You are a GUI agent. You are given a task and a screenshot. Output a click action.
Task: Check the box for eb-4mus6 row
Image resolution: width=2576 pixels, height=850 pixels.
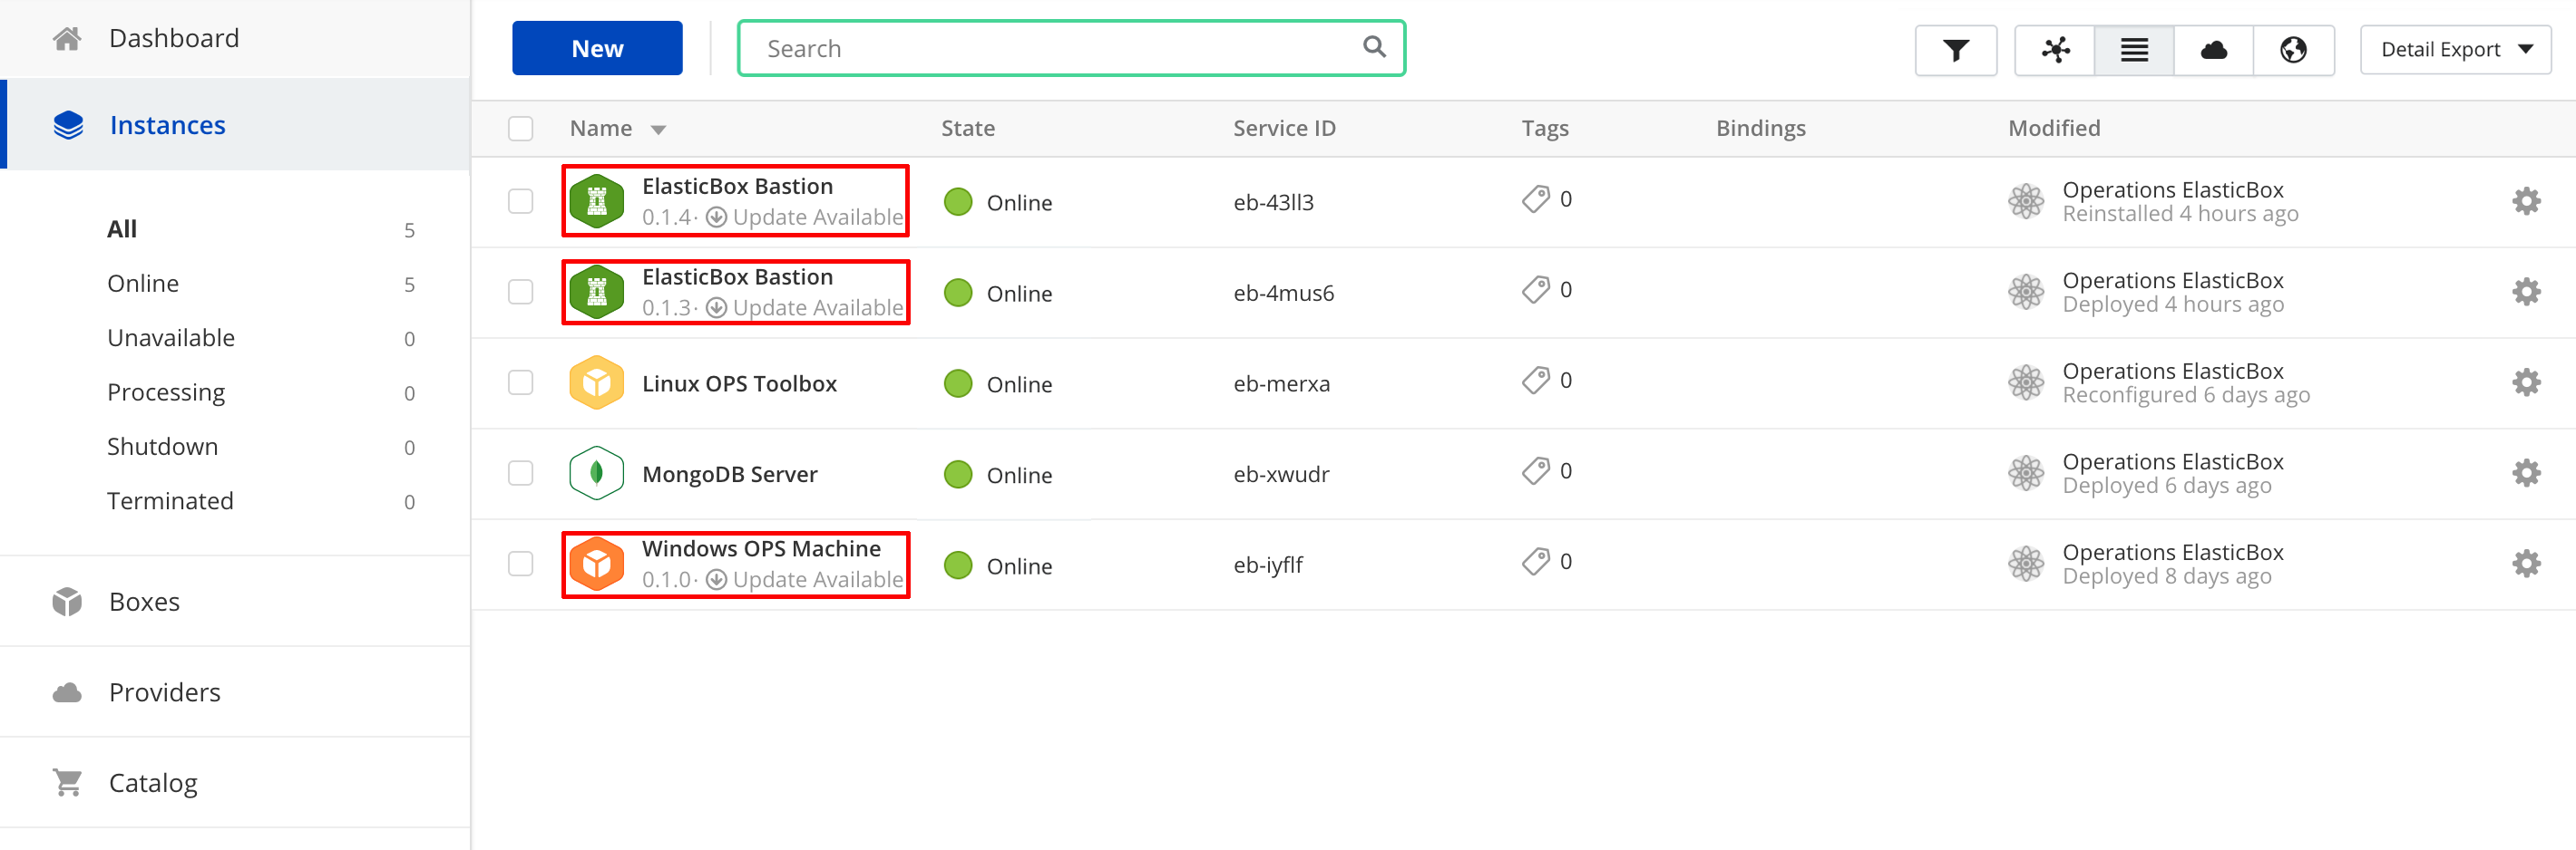(x=520, y=293)
